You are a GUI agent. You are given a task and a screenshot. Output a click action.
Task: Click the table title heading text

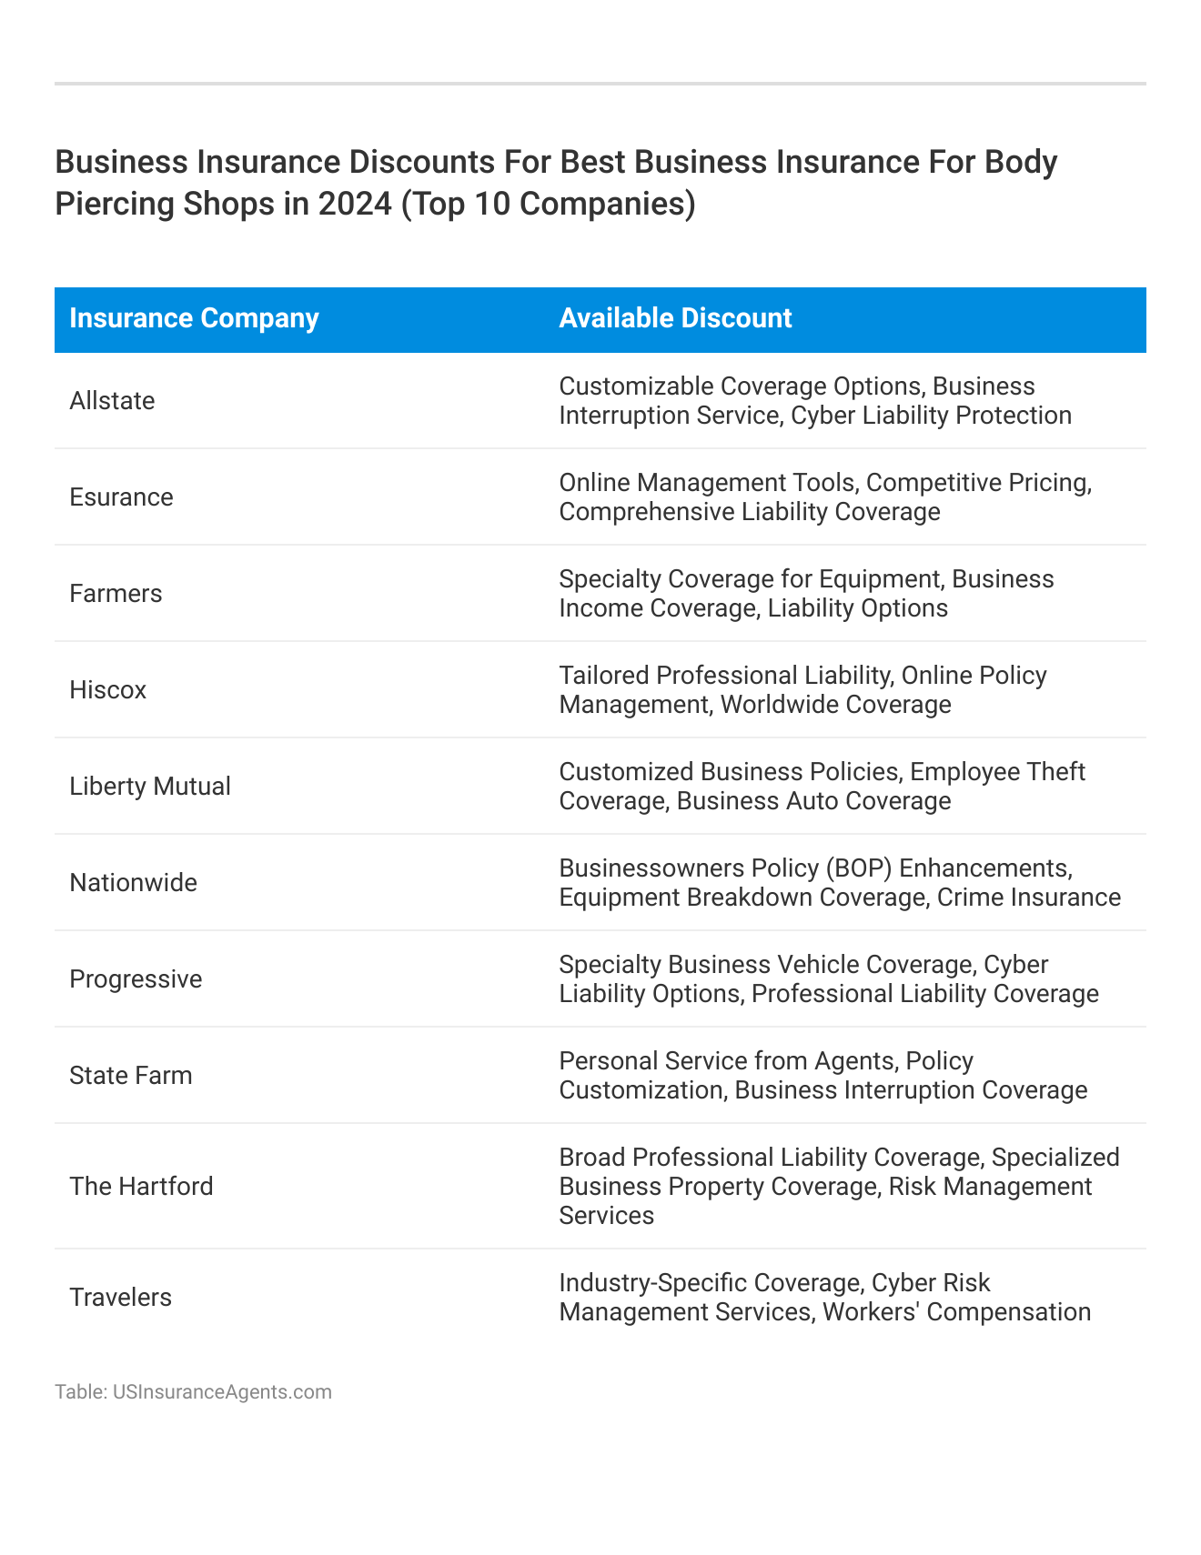(555, 183)
